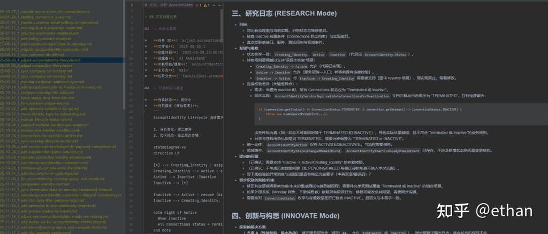Open migrate-accountidentity-connection.md file

[44, 49]
